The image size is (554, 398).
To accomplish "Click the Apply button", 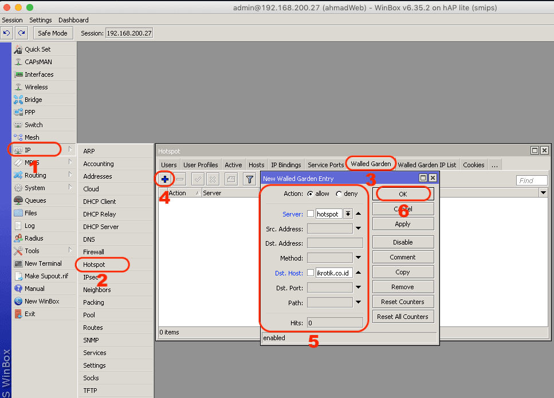I will tap(403, 224).
